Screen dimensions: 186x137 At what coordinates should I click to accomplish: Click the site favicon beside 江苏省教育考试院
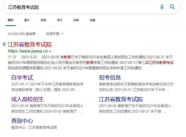pyautogui.click(x=4, y=44)
